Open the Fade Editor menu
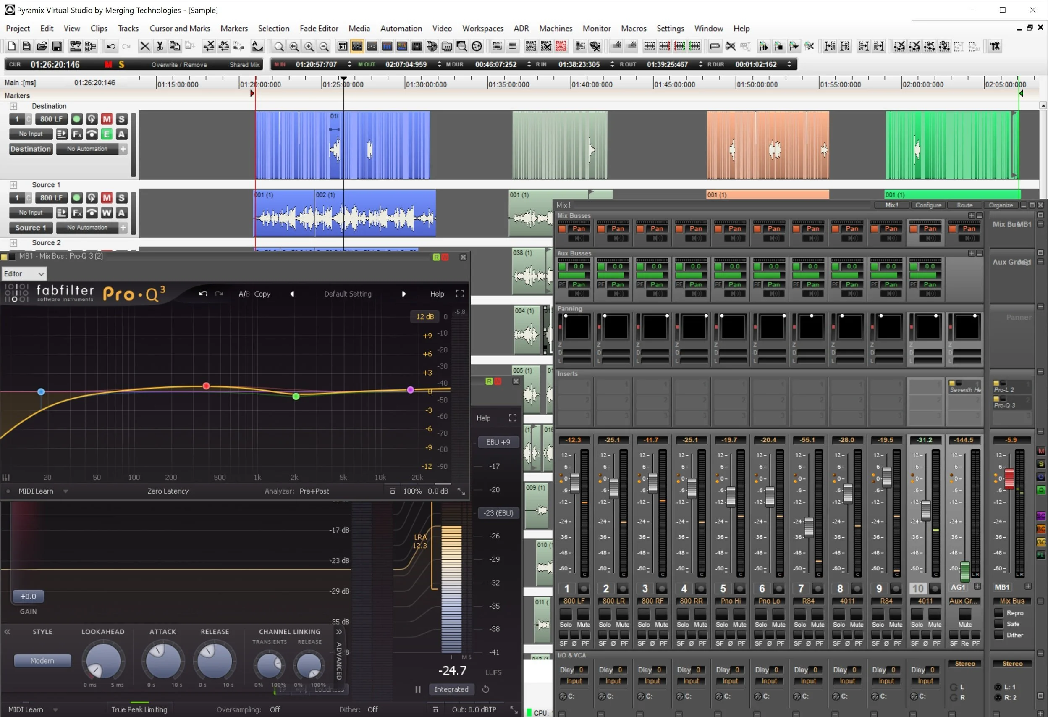The height and width of the screenshot is (717, 1048). pyautogui.click(x=318, y=28)
